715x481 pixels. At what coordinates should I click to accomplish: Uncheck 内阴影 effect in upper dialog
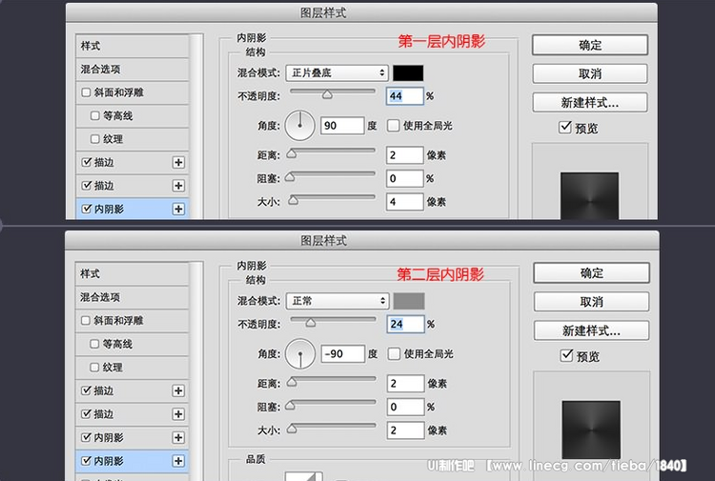click(86, 209)
